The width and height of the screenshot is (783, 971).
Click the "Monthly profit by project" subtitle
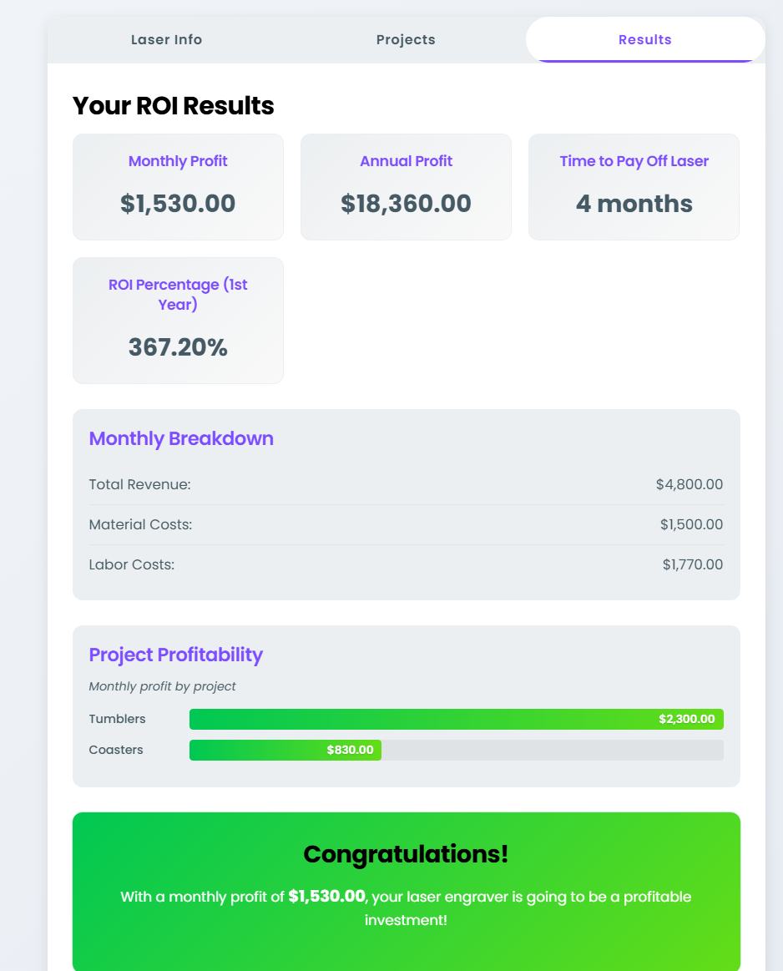click(162, 686)
